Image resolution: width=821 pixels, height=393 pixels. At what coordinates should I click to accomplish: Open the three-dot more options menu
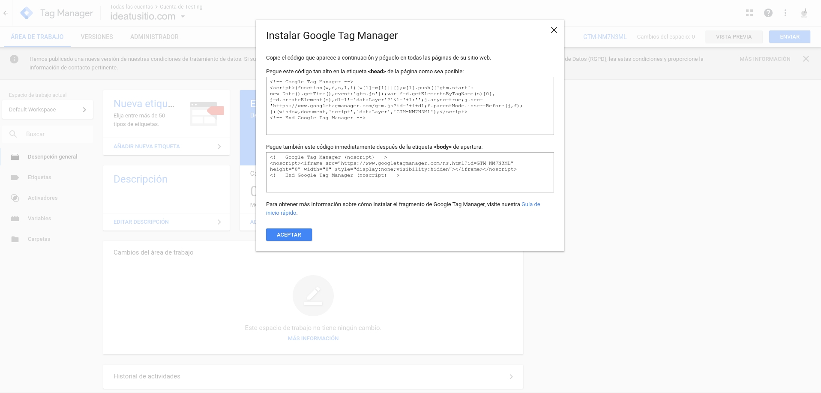click(x=785, y=13)
